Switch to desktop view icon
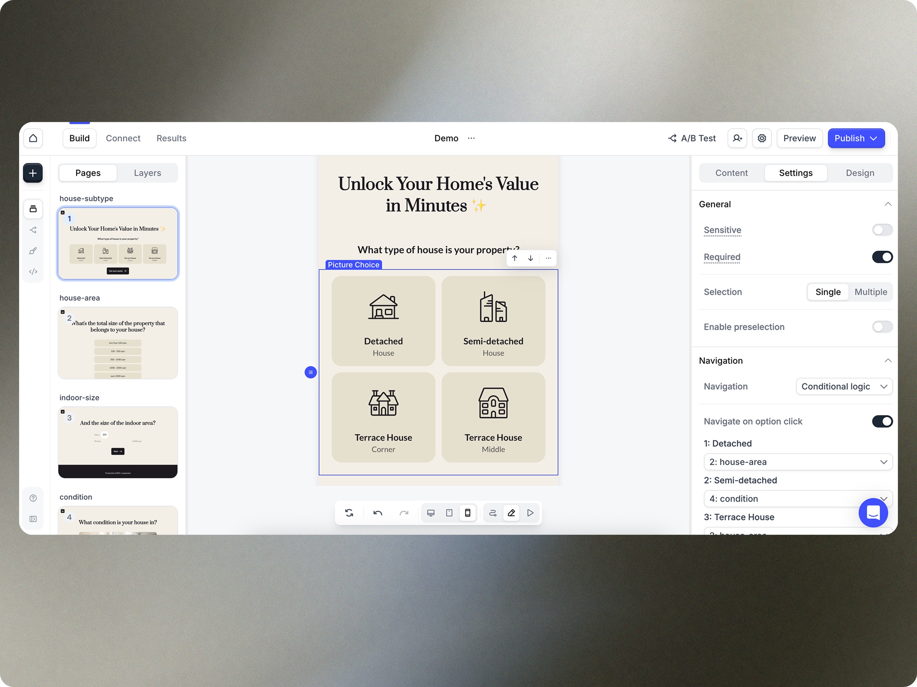This screenshot has height=687, width=917. pyautogui.click(x=431, y=513)
